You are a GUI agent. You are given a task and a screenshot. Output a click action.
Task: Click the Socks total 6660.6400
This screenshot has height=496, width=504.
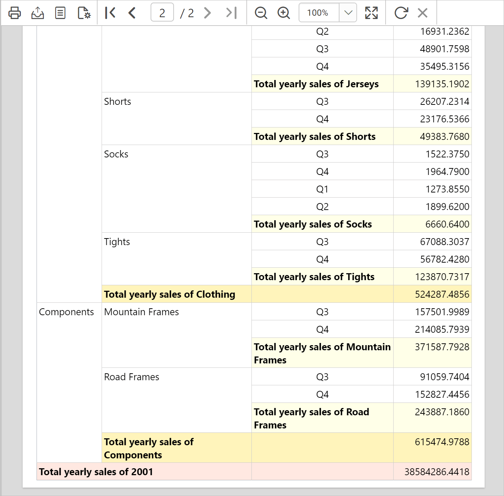433,224
